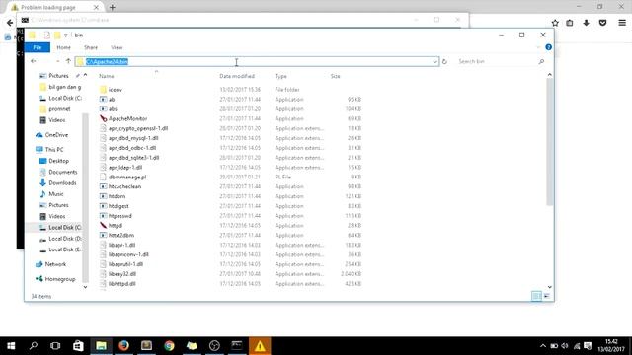Open volume control in system tray
This screenshot has height=355, width=632.
pos(565,346)
